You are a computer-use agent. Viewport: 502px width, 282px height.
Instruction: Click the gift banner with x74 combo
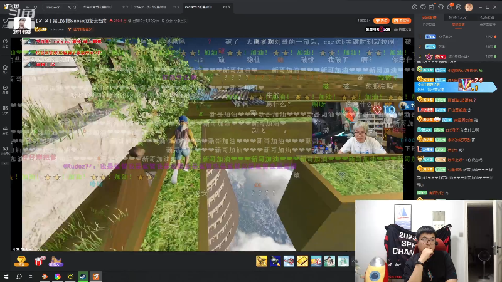tap(456, 86)
